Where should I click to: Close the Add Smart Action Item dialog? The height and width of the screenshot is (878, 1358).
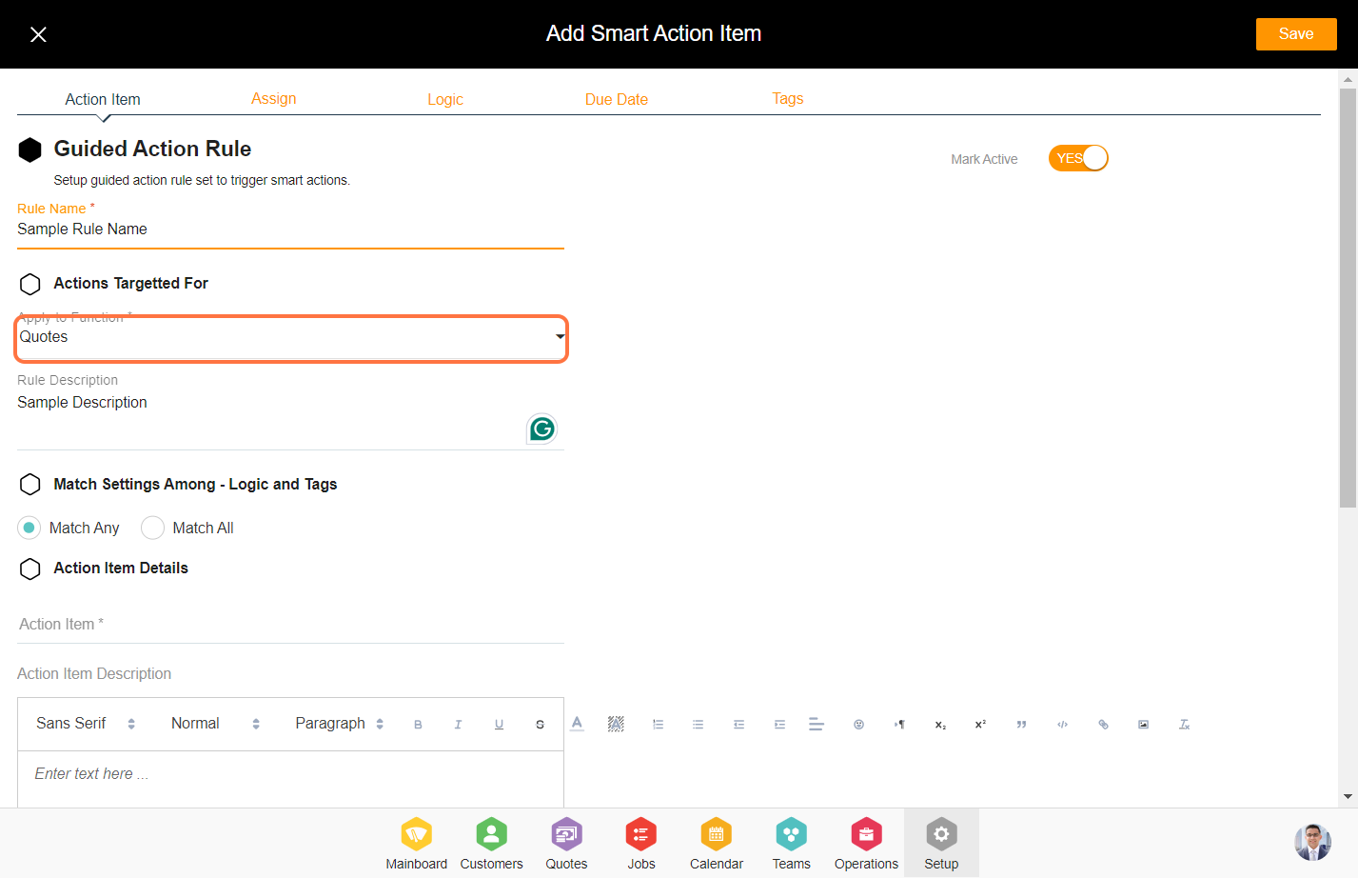pos(38,34)
